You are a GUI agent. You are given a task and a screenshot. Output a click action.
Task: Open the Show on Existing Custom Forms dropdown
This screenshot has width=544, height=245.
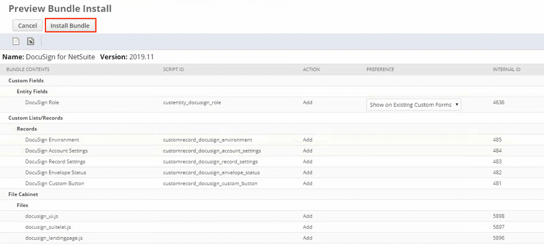click(x=413, y=105)
